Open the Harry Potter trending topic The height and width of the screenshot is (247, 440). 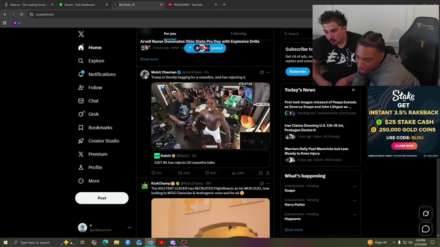(x=295, y=205)
